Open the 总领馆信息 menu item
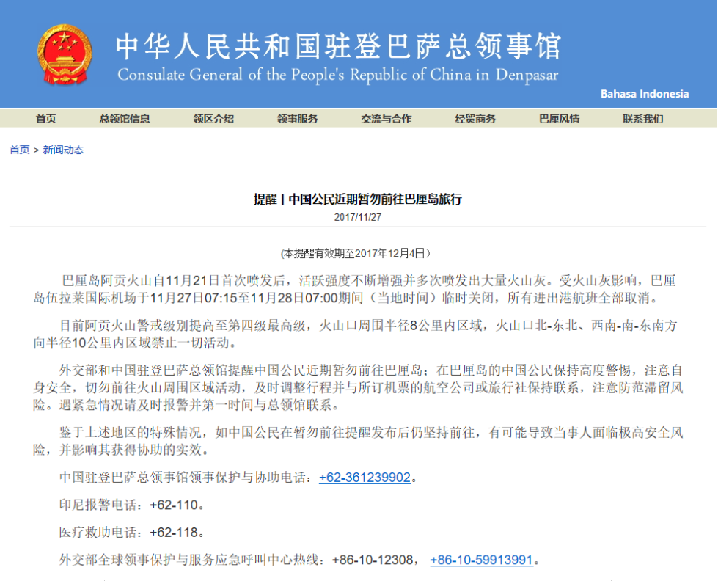The height and width of the screenshot is (581, 718). pos(125,119)
